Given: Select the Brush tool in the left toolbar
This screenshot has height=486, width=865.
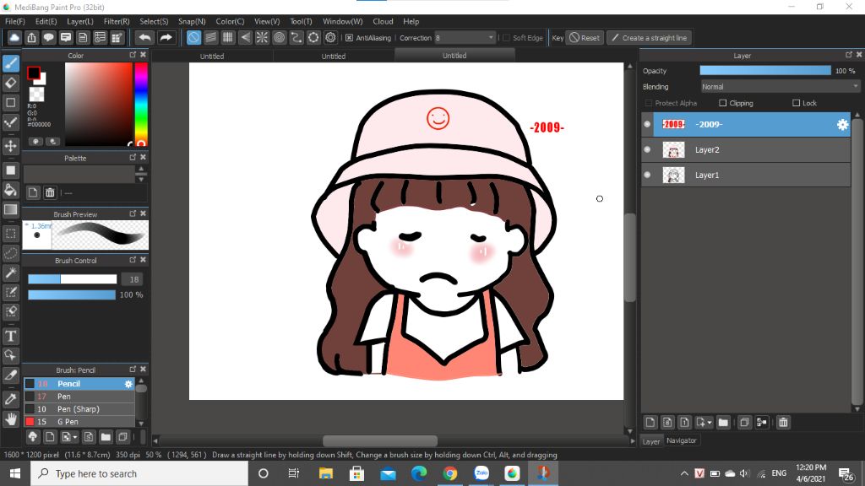Looking at the screenshot, I should (x=10, y=63).
